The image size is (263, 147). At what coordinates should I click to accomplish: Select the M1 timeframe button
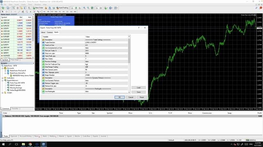(44, 12)
